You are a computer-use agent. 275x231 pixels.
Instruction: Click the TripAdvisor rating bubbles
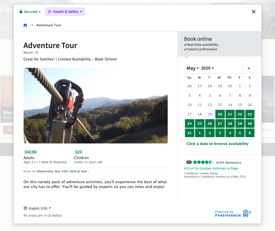click(203, 162)
